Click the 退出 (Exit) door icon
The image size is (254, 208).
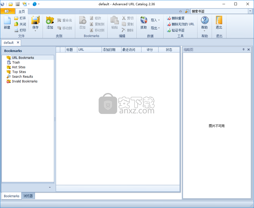click(219, 21)
